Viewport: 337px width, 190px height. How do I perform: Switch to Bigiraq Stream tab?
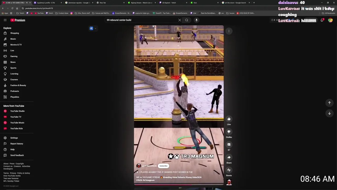142,3
